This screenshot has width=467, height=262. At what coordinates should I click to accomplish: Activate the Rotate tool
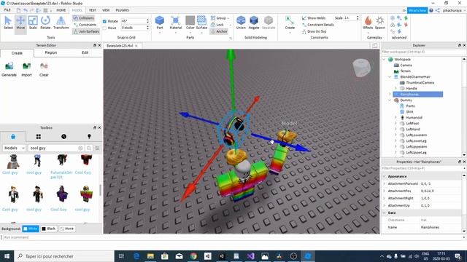click(x=45, y=23)
